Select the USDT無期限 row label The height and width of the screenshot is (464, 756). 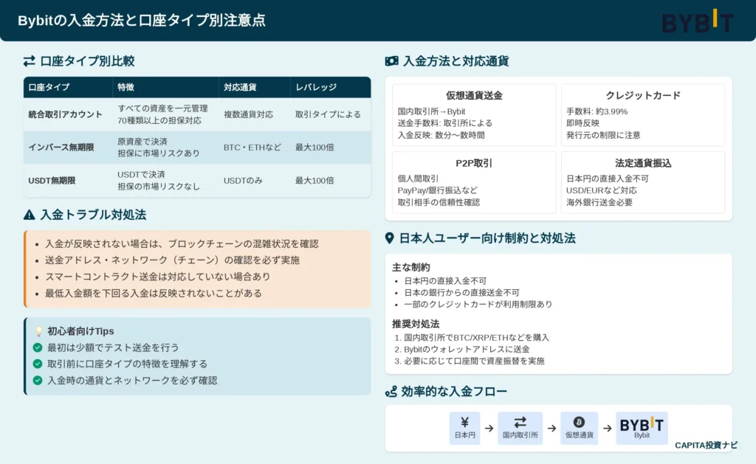tap(52, 181)
